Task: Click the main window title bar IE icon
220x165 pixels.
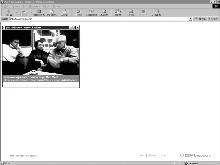Action: 2,2
